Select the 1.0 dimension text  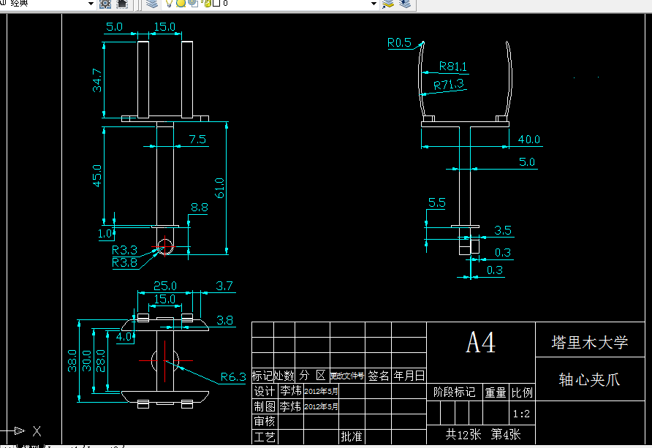coord(105,234)
